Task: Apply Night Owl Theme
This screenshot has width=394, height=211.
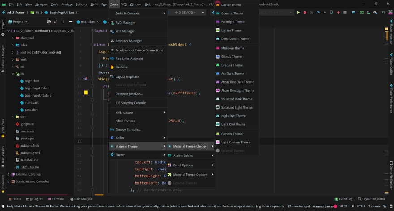Action: tap(237, 116)
